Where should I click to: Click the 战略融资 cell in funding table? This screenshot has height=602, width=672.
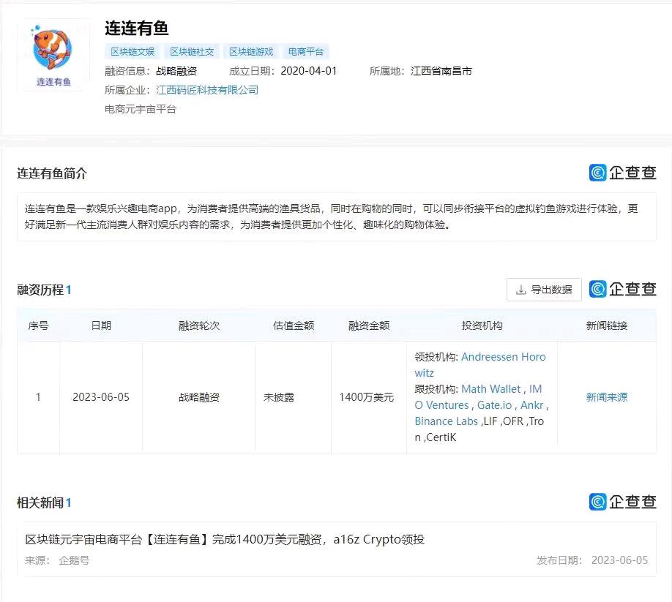199,397
